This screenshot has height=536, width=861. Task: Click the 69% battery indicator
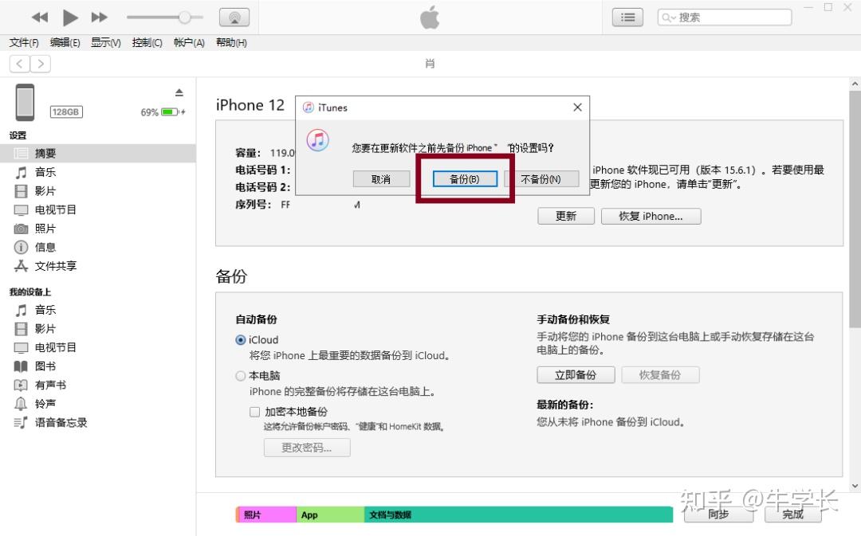coord(163,112)
